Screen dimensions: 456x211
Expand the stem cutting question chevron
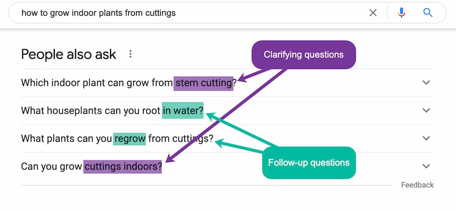pos(426,83)
